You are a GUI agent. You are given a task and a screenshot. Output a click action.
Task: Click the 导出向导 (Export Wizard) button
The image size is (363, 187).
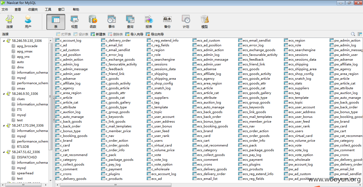pyautogui.click(x=155, y=34)
